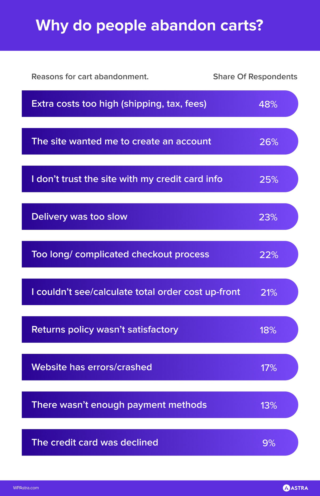Click the 18% percentage value
The height and width of the screenshot is (496, 320).
(x=268, y=330)
